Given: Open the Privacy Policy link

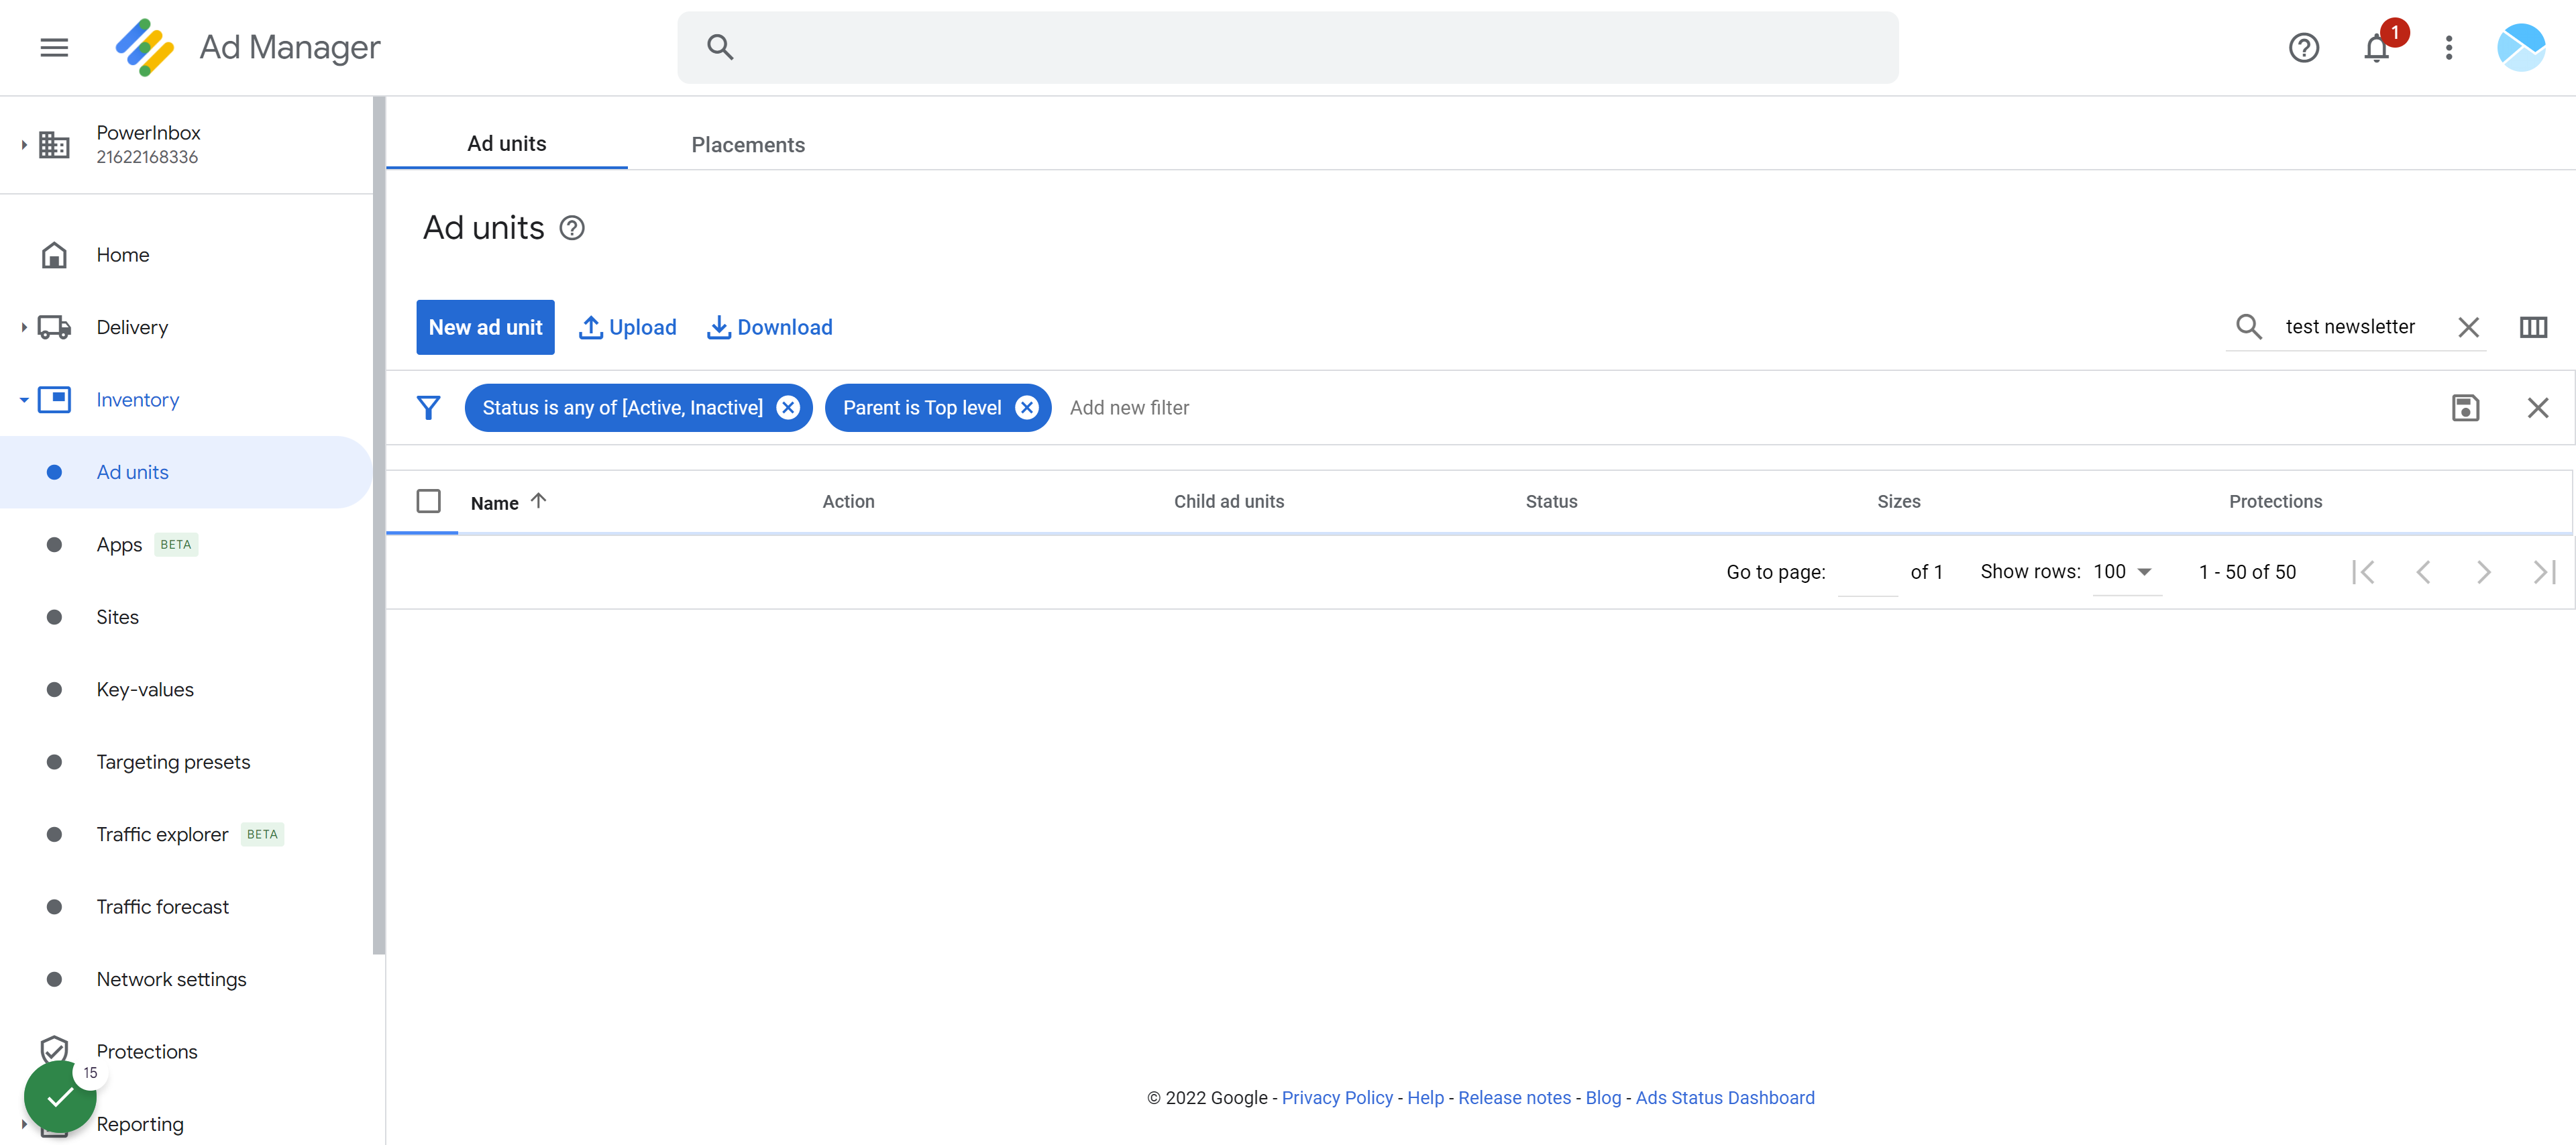Looking at the screenshot, I should 1337,1098.
